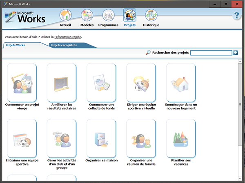Click the vertical scrollbar thumb
Image resolution: width=245 pixels, height=183 pixels.
coord(240,104)
